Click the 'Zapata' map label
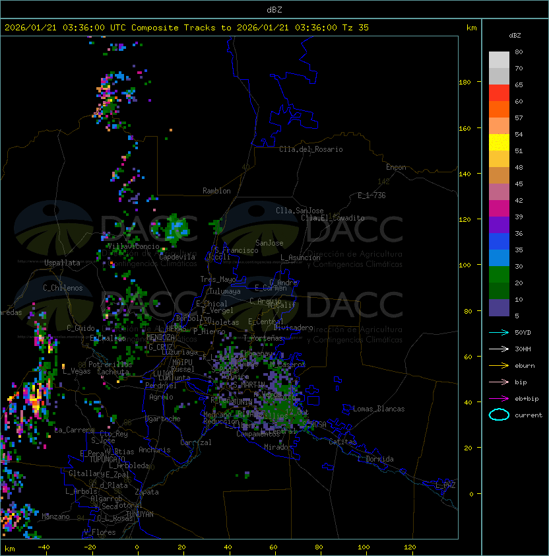 click(146, 492)
